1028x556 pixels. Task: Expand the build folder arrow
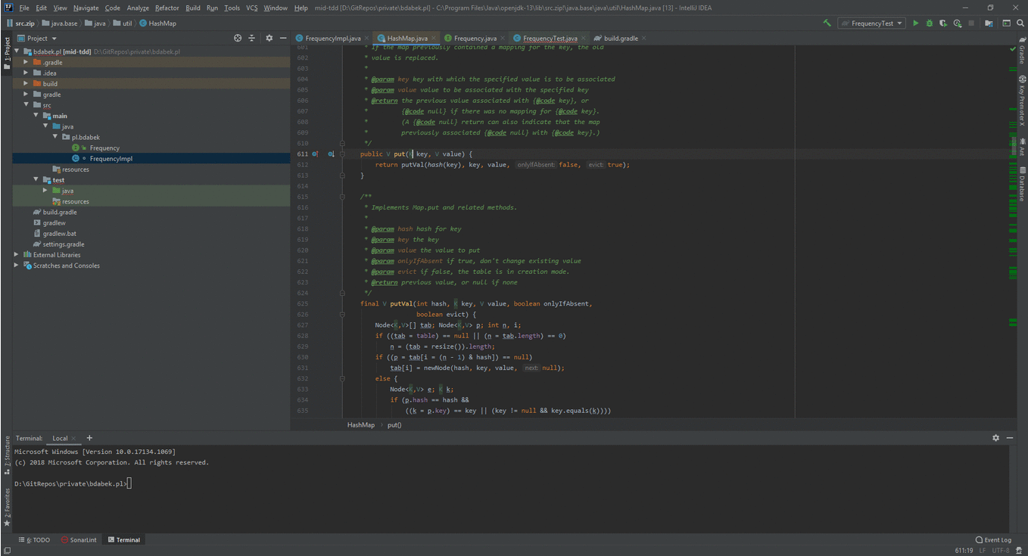(x=26, y=84)
